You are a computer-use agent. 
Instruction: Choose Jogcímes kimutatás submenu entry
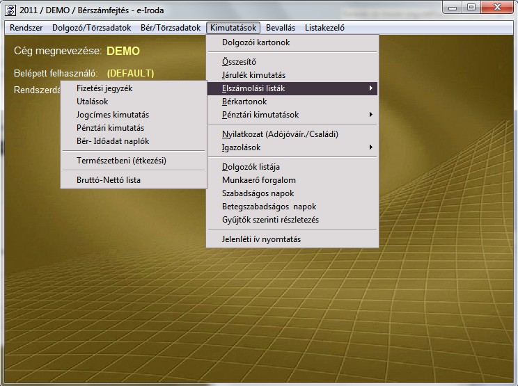(x=113, y=115)
